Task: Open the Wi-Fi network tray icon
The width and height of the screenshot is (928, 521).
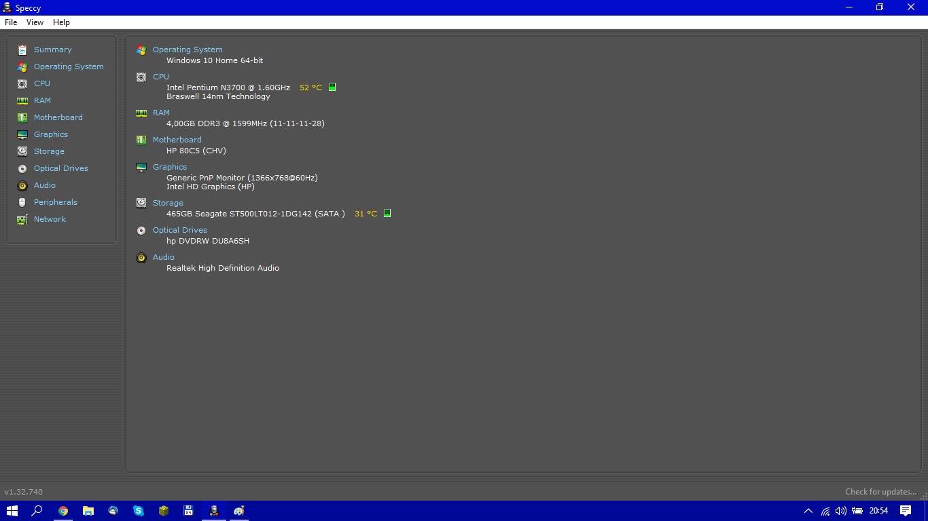Action: point(825,511)
